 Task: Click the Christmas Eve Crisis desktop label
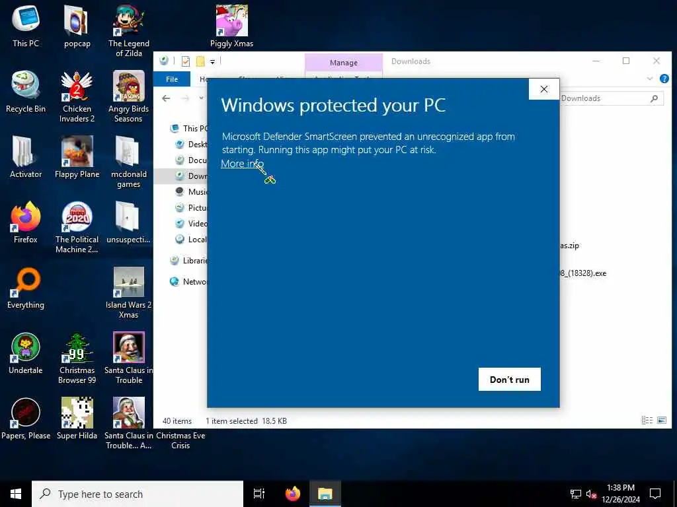[180, 440]
